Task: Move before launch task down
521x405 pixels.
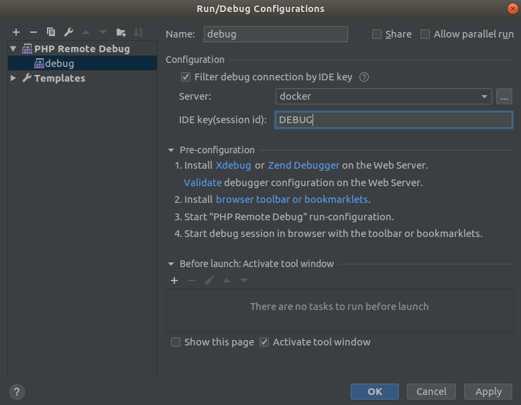Action: (x=244, y=280)
